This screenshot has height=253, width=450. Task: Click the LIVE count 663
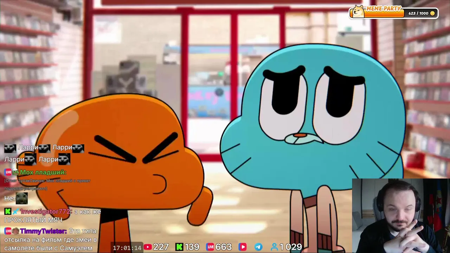(224, 247)
